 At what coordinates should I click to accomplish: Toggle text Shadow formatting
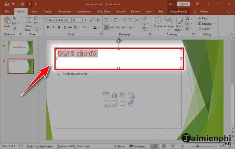pos(65,27)
